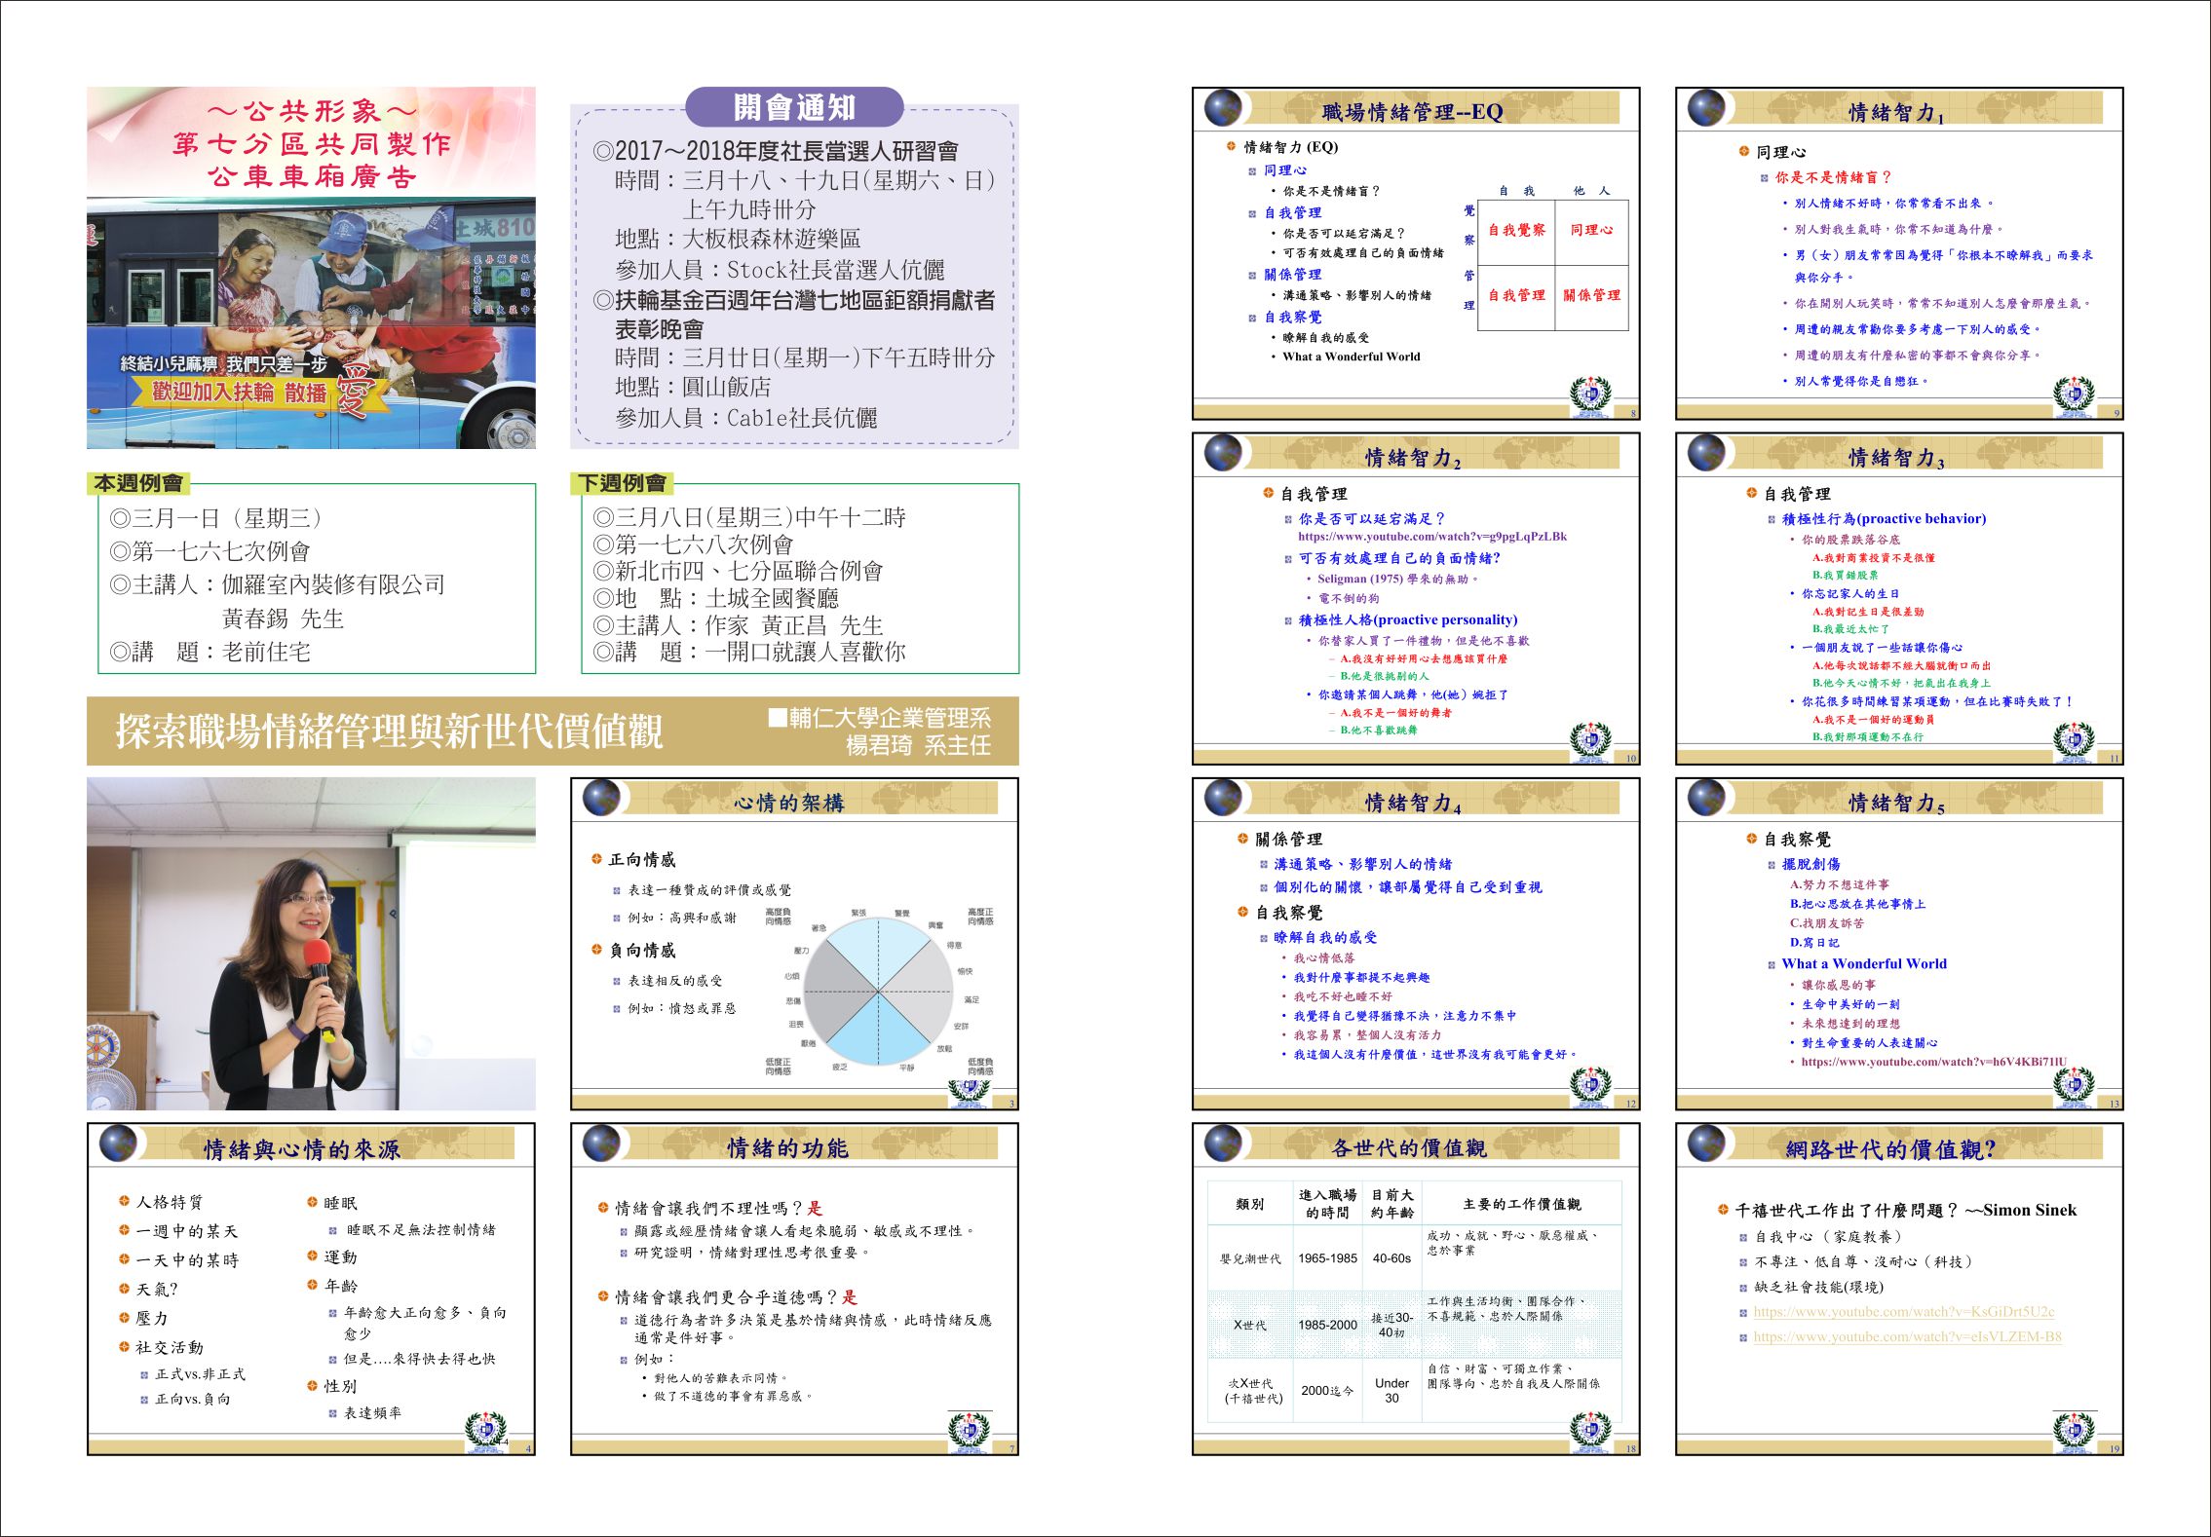Open the 情緒的功能 slide thumbnail
Viewport: 2211px width, 1537px height.
(795, 1289)
